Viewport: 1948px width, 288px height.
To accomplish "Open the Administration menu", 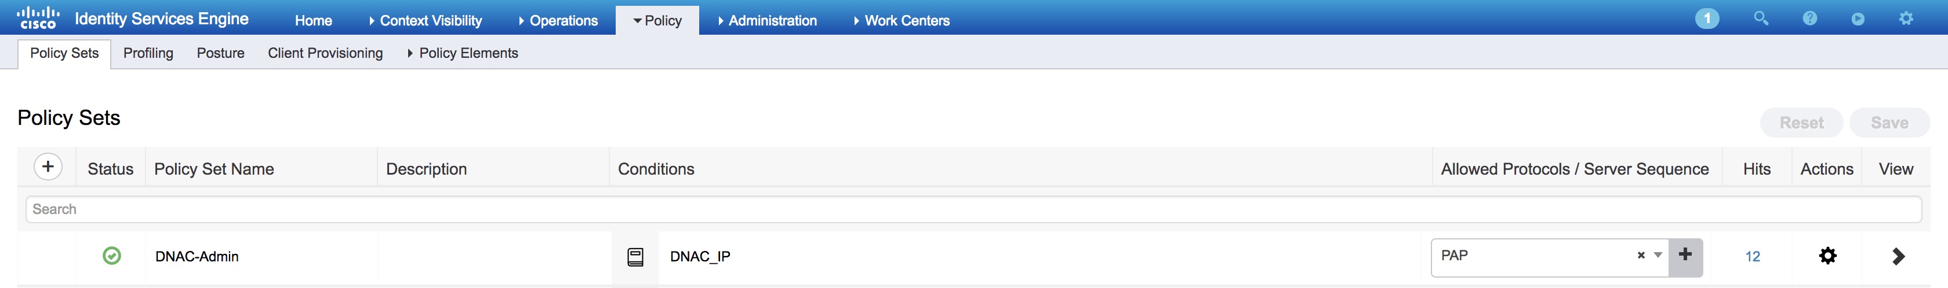I will point(767,20).
